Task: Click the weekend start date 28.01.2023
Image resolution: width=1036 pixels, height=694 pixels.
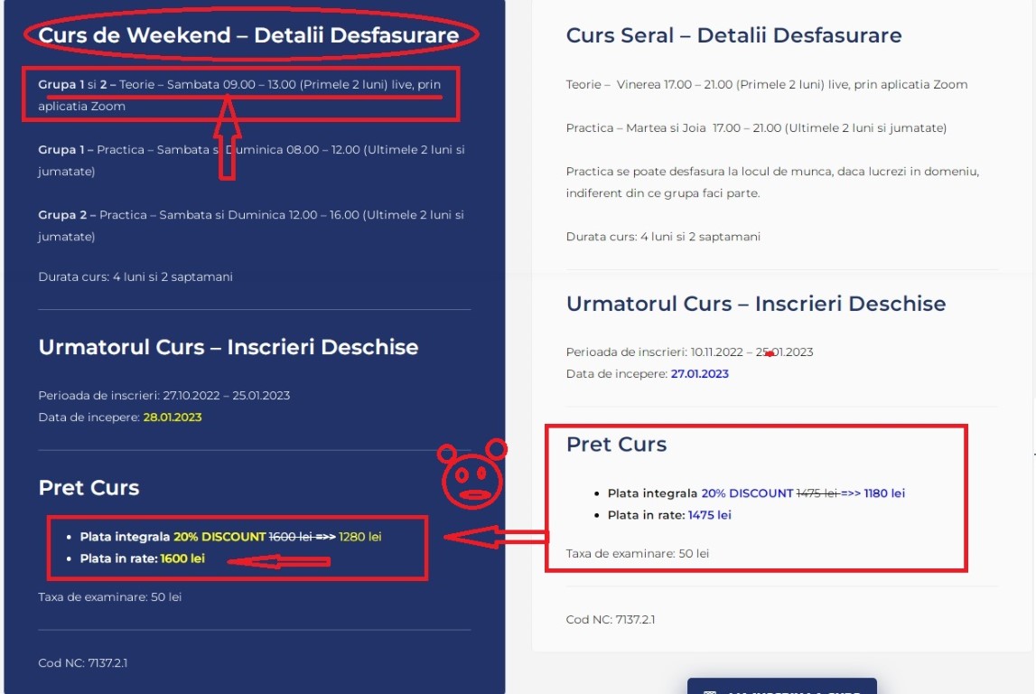Action: point(173,417)
